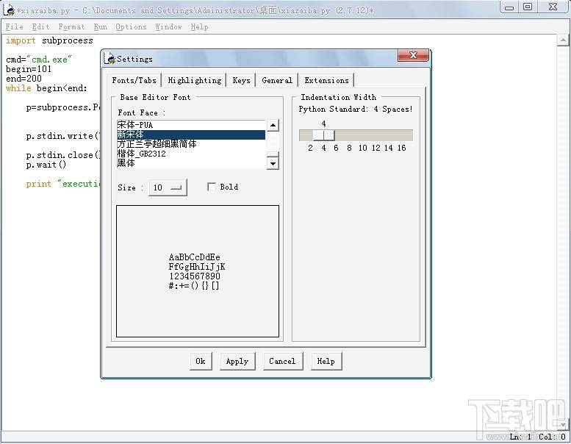Open the font Size dropdown
The width and height of the screenshot is (571, 444).
[168, 187]
